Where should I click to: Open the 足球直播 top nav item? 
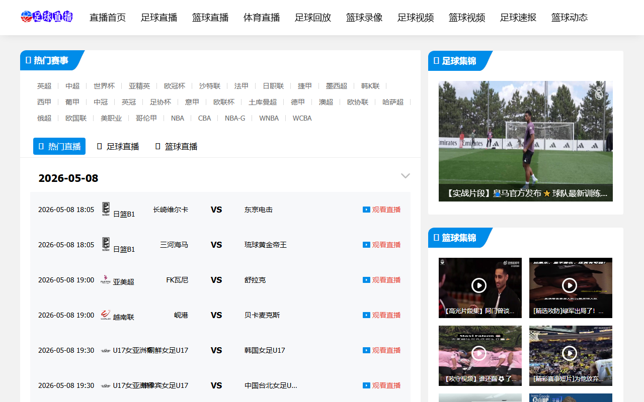click(x=159, y=18)
